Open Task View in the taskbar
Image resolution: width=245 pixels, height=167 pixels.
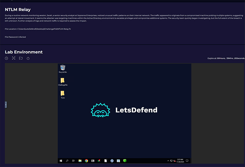point(73,161)
